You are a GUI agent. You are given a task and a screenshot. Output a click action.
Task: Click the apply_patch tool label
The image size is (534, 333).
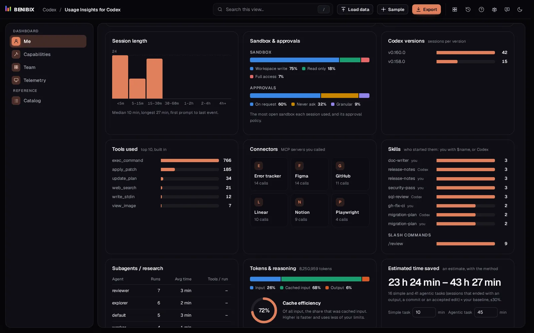[124, 169]
